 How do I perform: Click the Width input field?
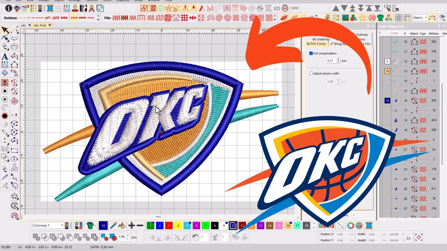[374, 235]
